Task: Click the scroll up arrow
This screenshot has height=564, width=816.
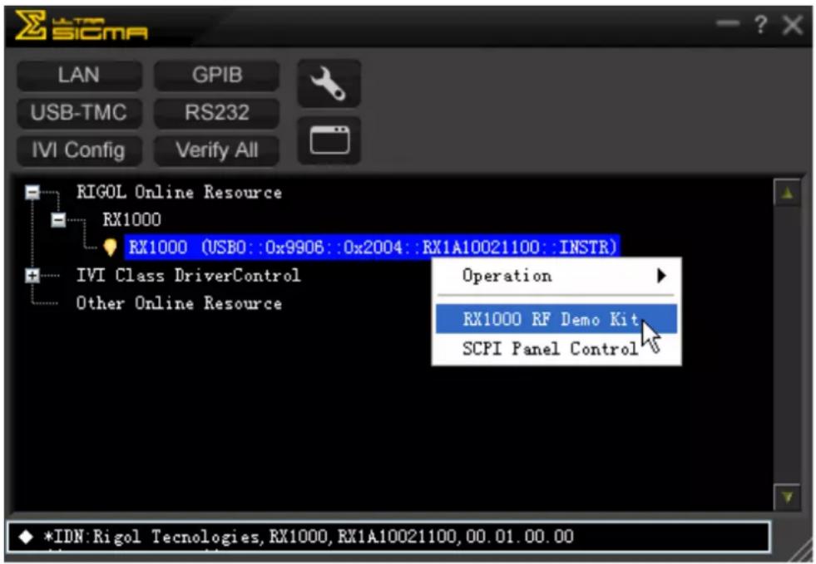Action: click(787, 194)
